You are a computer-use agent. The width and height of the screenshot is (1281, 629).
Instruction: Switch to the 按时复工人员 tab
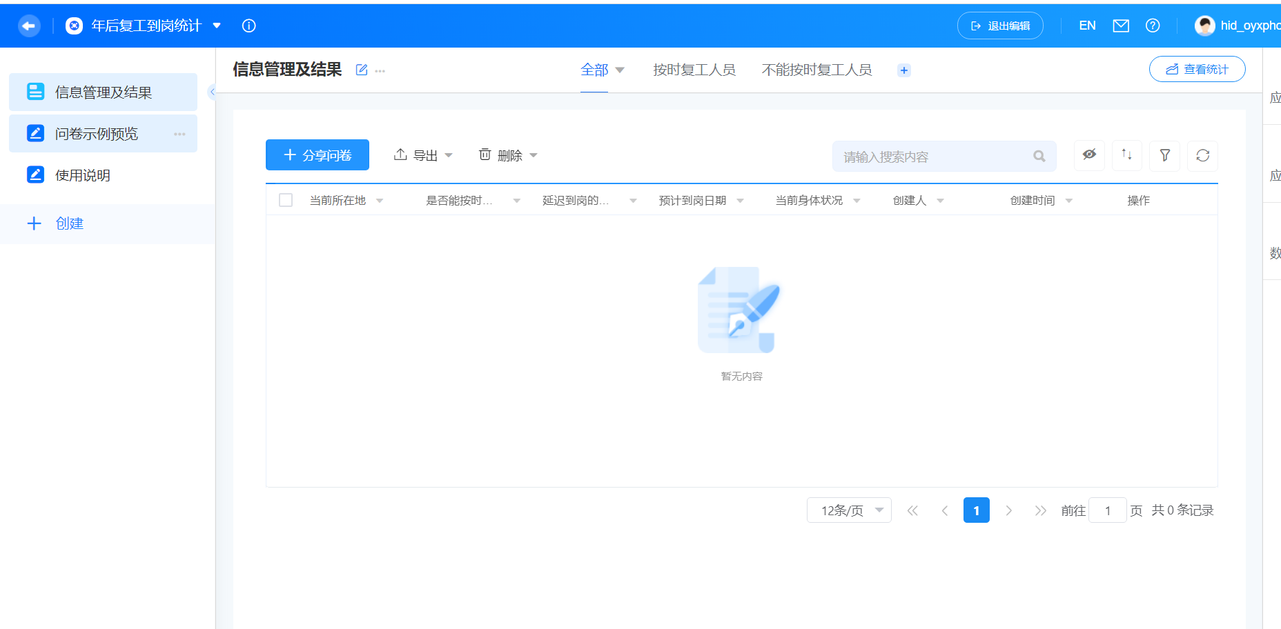tap(694, 70)
